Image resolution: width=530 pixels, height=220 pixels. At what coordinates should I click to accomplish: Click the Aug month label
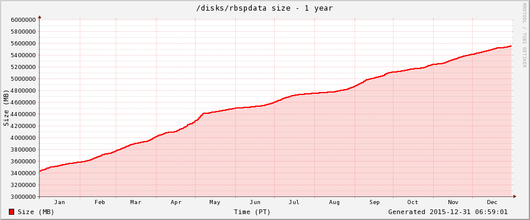[x=334, y=202]
